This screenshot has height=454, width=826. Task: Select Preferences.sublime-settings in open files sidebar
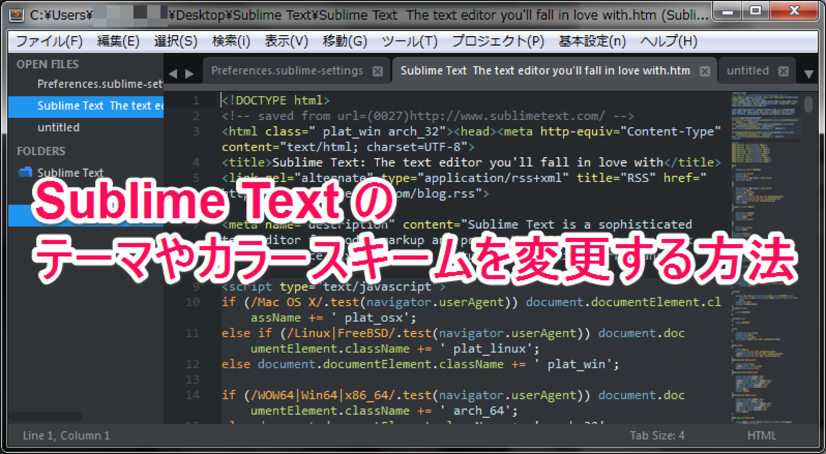tap(86, 84)
